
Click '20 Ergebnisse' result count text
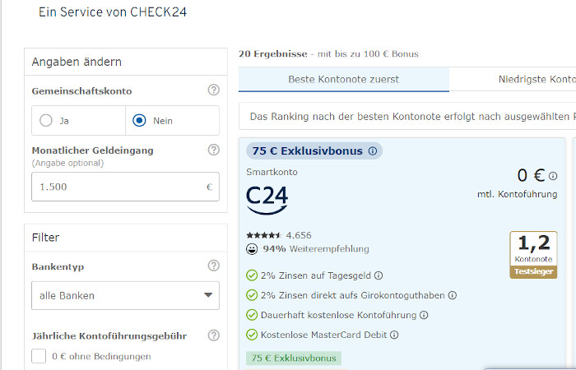pyautogui.click(x=273, y=54)
